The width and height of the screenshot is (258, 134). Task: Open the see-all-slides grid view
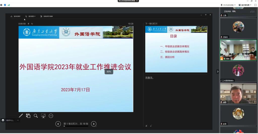pyautogui.click(x=28, y=116)
